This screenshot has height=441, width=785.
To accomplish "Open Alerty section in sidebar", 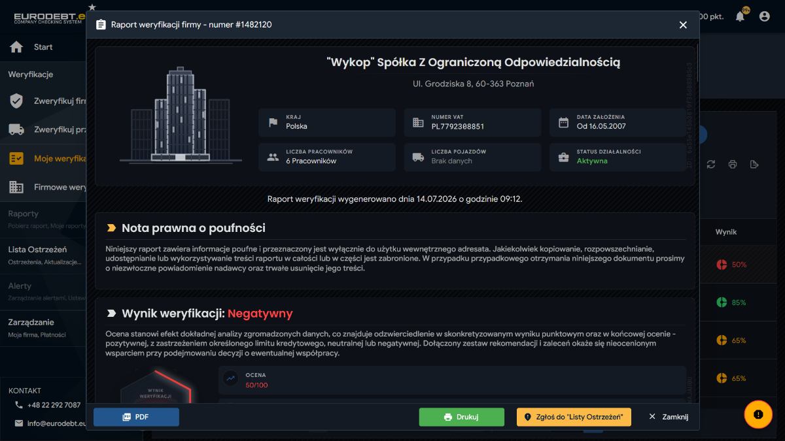I will click(x=43, y=291).
